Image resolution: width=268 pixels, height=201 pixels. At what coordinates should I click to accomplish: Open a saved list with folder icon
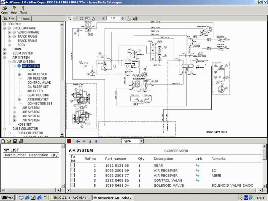point(9,141)
